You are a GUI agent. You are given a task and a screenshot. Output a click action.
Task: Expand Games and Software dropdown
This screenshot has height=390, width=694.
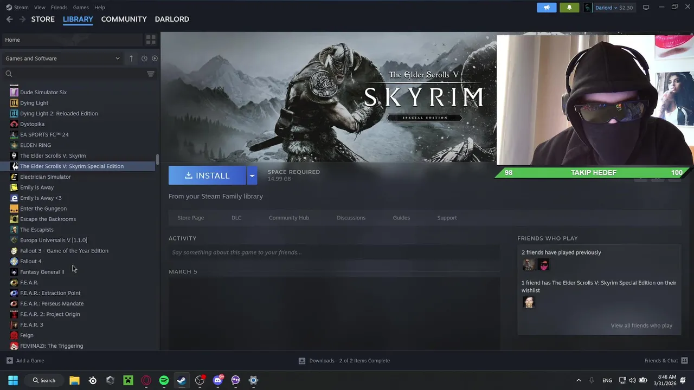(63, 58)
